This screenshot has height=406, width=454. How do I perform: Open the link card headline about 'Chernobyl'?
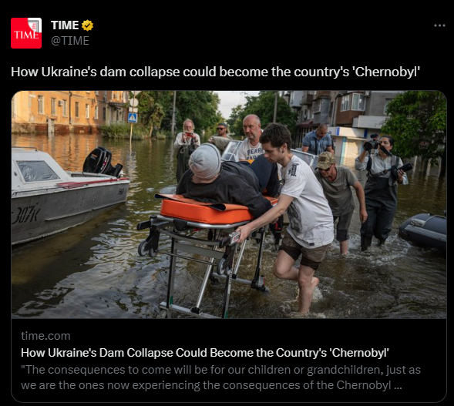point(205,353)
